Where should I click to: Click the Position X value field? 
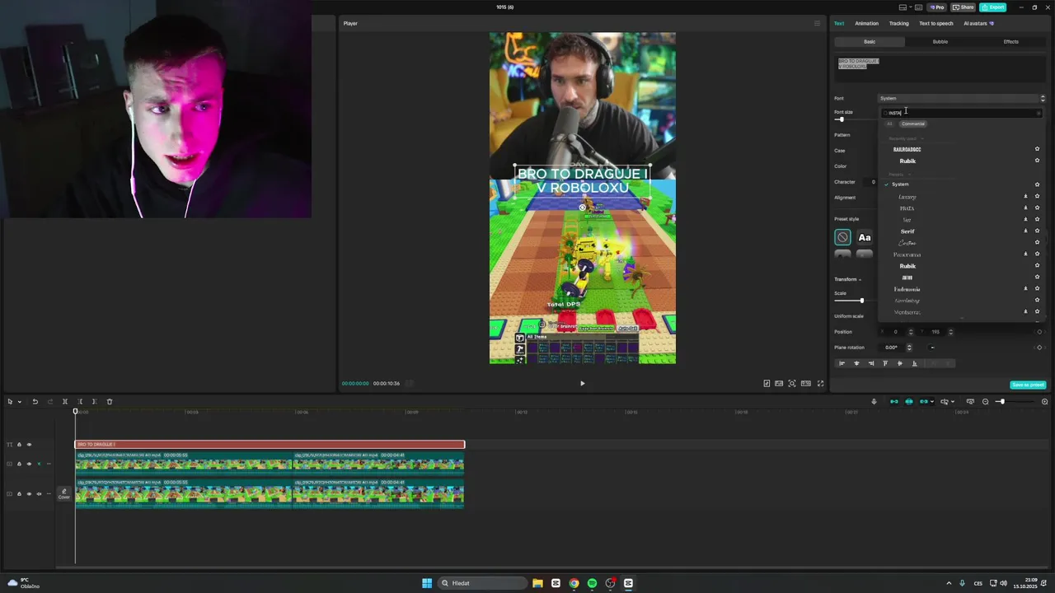click(x=894, y=332)
